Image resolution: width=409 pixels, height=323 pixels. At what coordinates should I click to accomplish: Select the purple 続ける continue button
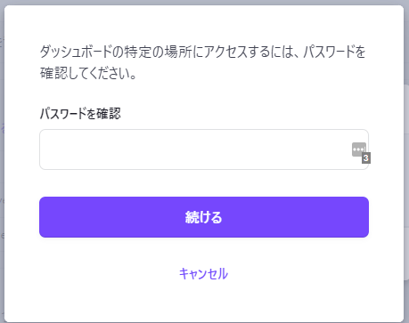point(204,217)
